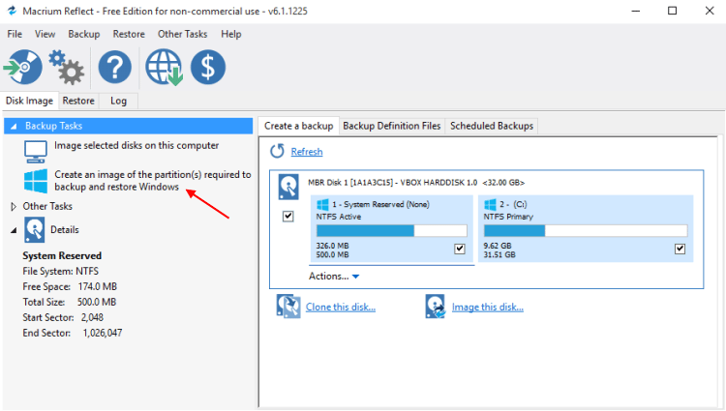Click the Clone this disk link
Screen dimensions: 726x411
(341, 307)
